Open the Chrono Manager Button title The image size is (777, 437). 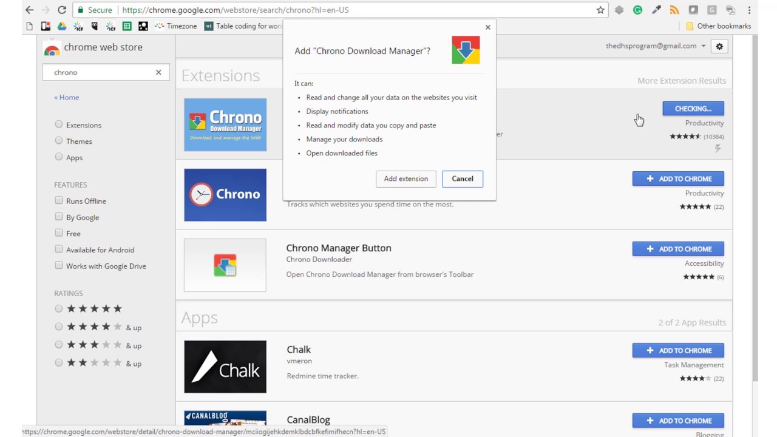point(339,248)
